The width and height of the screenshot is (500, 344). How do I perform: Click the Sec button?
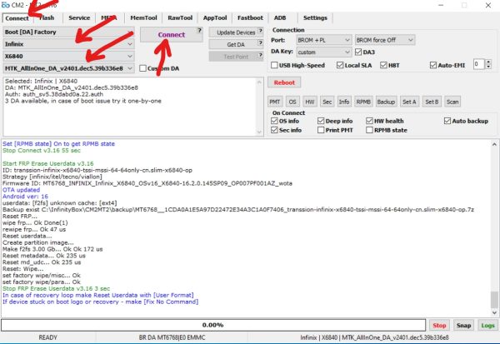pyautogui.click(x=327, y=102)
